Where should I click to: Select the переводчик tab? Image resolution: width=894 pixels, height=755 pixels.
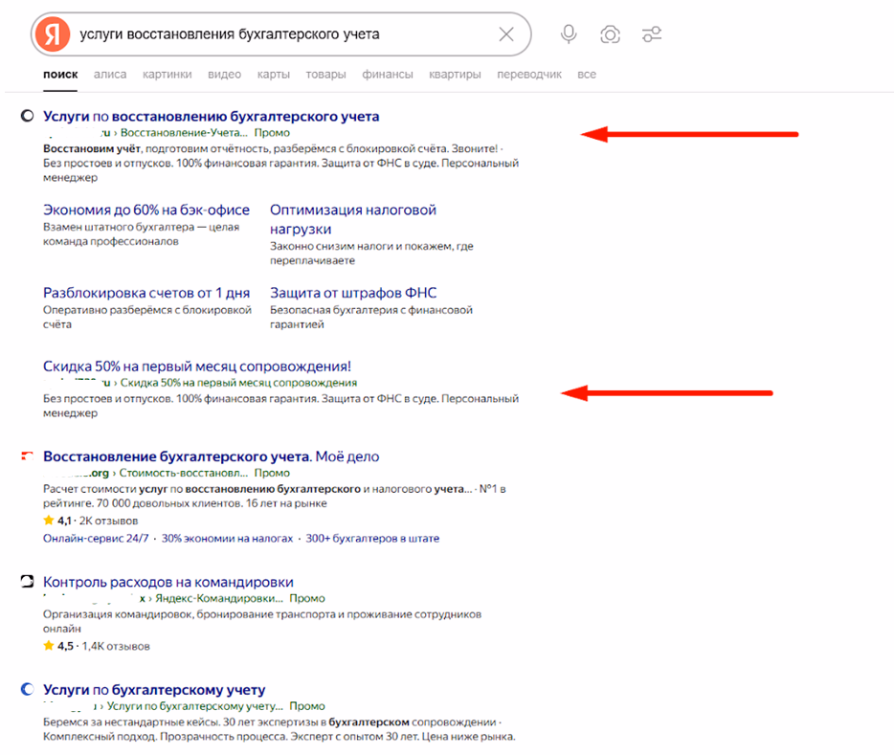528,75
